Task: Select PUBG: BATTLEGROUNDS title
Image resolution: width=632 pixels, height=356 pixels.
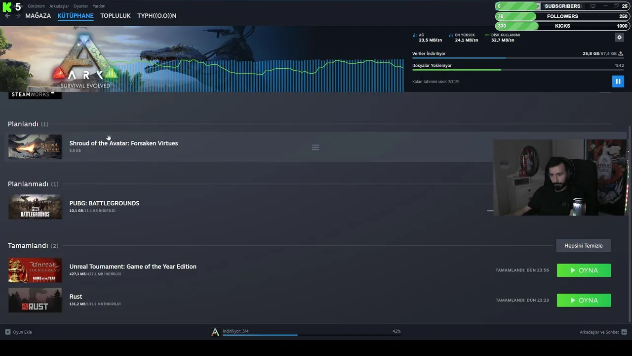Action: (104, 203)
